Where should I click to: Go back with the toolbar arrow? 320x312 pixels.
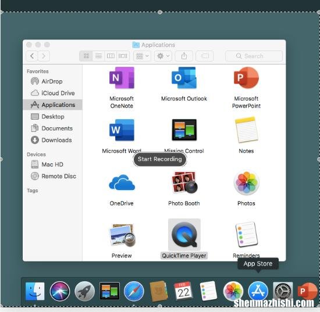[x=32, y=56]
